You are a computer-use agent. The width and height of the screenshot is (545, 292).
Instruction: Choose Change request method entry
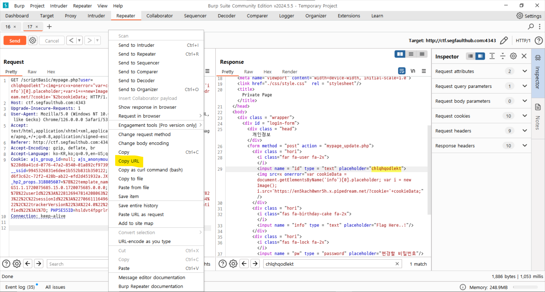(156, 135)
